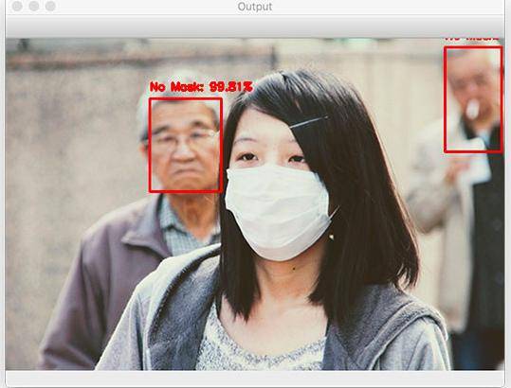Minimize the Output window using the middle titlebar button
Viewport: 511px width, 388px height.
pyautogui.click(x=34, y=7)
